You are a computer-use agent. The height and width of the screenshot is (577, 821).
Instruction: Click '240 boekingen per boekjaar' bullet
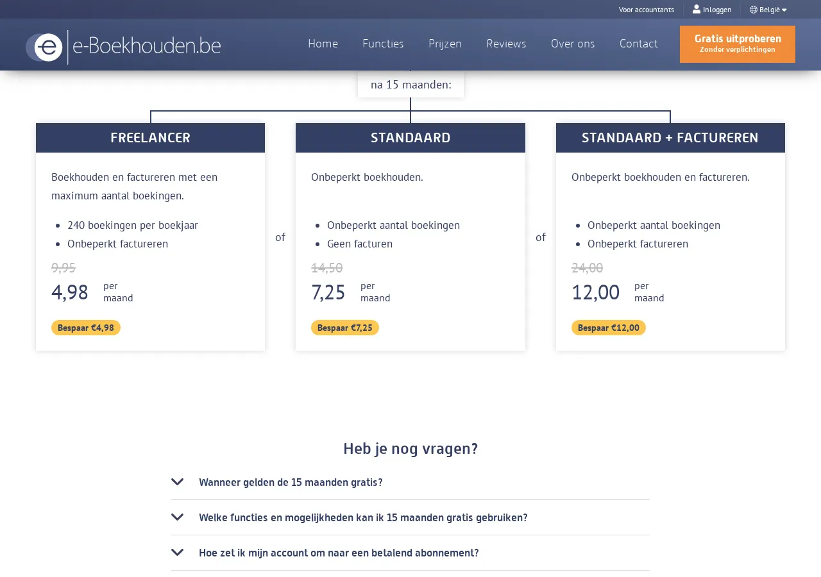coord(133,225)
